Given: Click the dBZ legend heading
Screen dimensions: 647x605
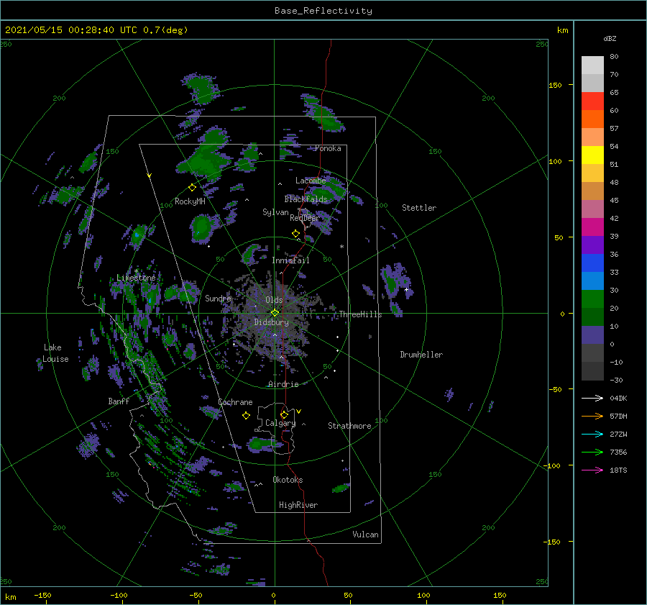Looking at the screenshot, I should (x=610, y=39).
